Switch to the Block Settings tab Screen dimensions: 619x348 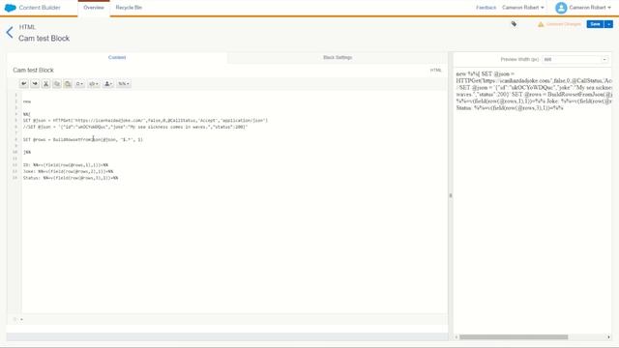coord(338,58)
